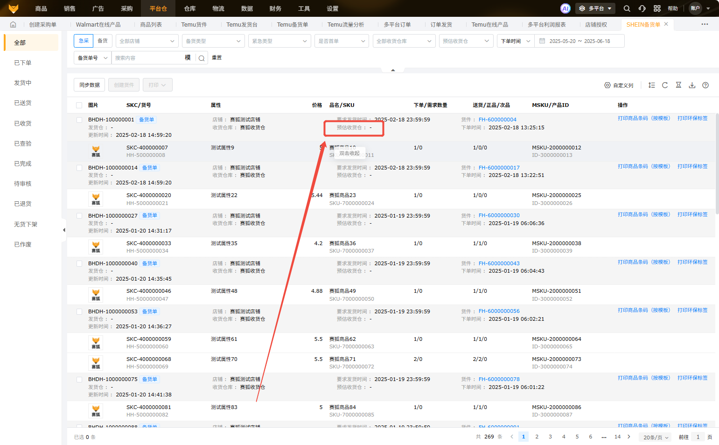719x445 pixels.
Task: Click the home icon in tab bar
Action: click(x=13, y=25)
